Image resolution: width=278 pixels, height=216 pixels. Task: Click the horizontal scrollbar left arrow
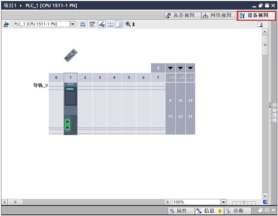click(x=5, y=202)
